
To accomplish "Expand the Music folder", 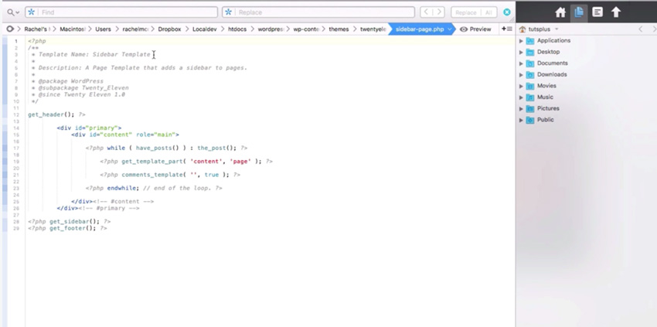I will pyautogui.click(x=521, y=97).
